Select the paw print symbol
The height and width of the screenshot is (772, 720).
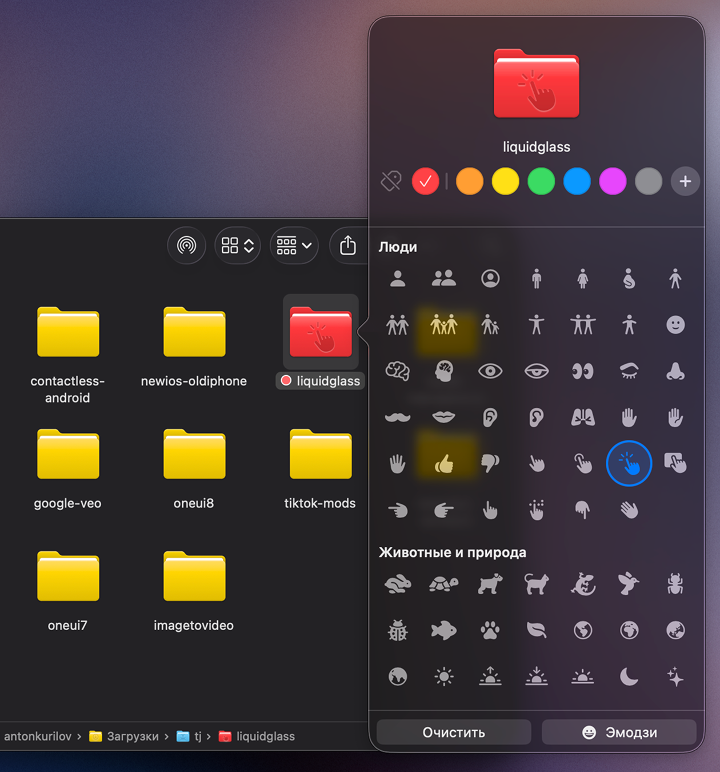coord(490,631)
